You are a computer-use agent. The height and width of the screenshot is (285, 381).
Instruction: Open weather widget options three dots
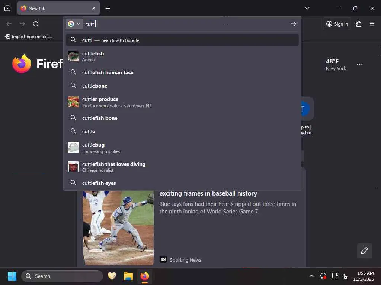point(360,64)
